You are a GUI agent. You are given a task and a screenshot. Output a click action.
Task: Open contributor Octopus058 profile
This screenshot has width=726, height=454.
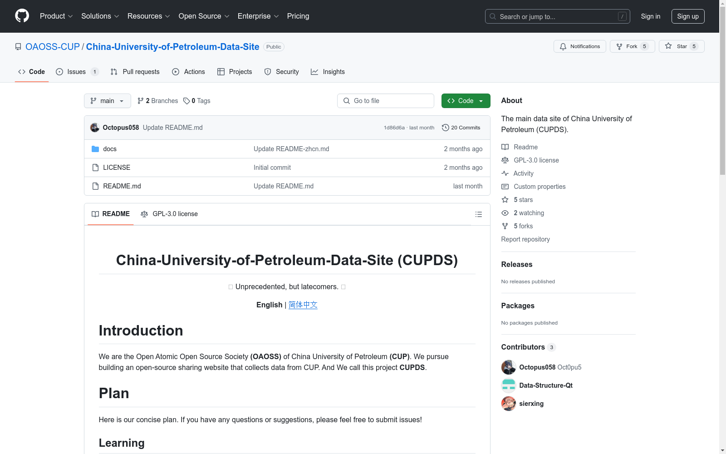[537, 367]
